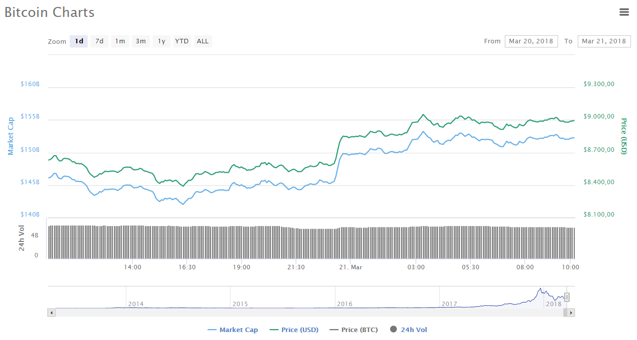Image resolution: width=637 pixels, height=340 pixels.
Task: Edit the From date field
Action: tap(531, 41)
